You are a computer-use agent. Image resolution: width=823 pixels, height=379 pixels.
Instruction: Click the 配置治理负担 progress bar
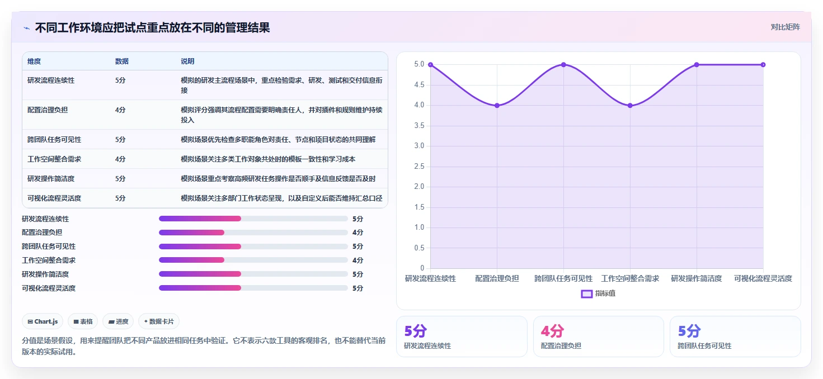253,233
